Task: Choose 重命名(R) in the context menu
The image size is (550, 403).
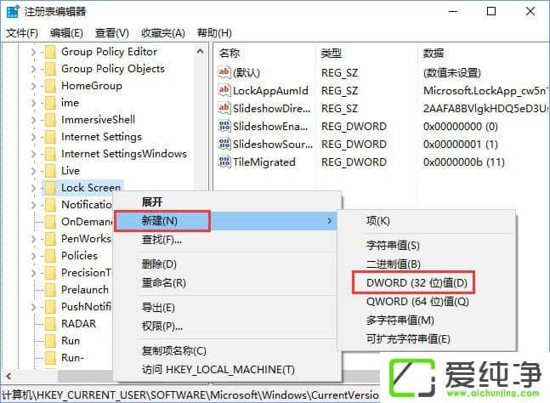Action: point(226,283)
